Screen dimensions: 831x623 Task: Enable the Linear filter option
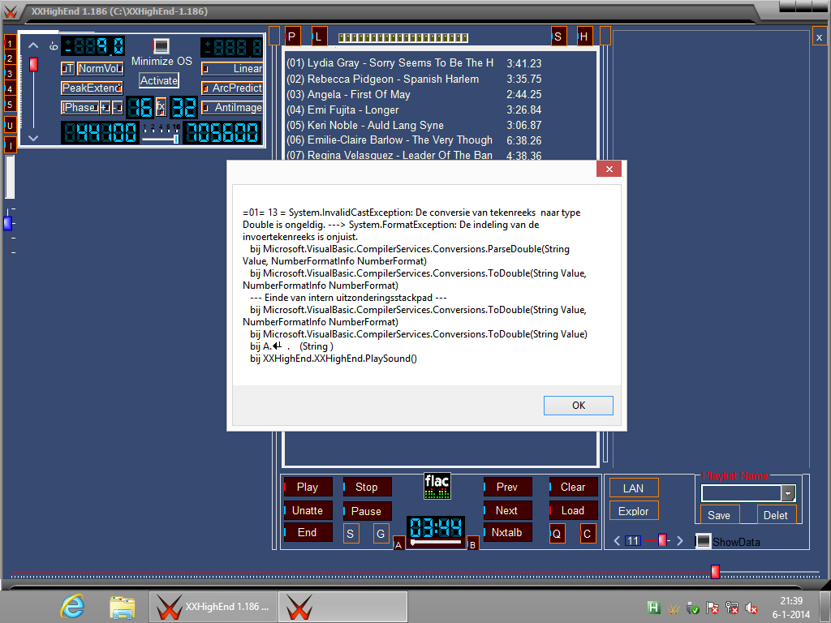pos(232,69)
